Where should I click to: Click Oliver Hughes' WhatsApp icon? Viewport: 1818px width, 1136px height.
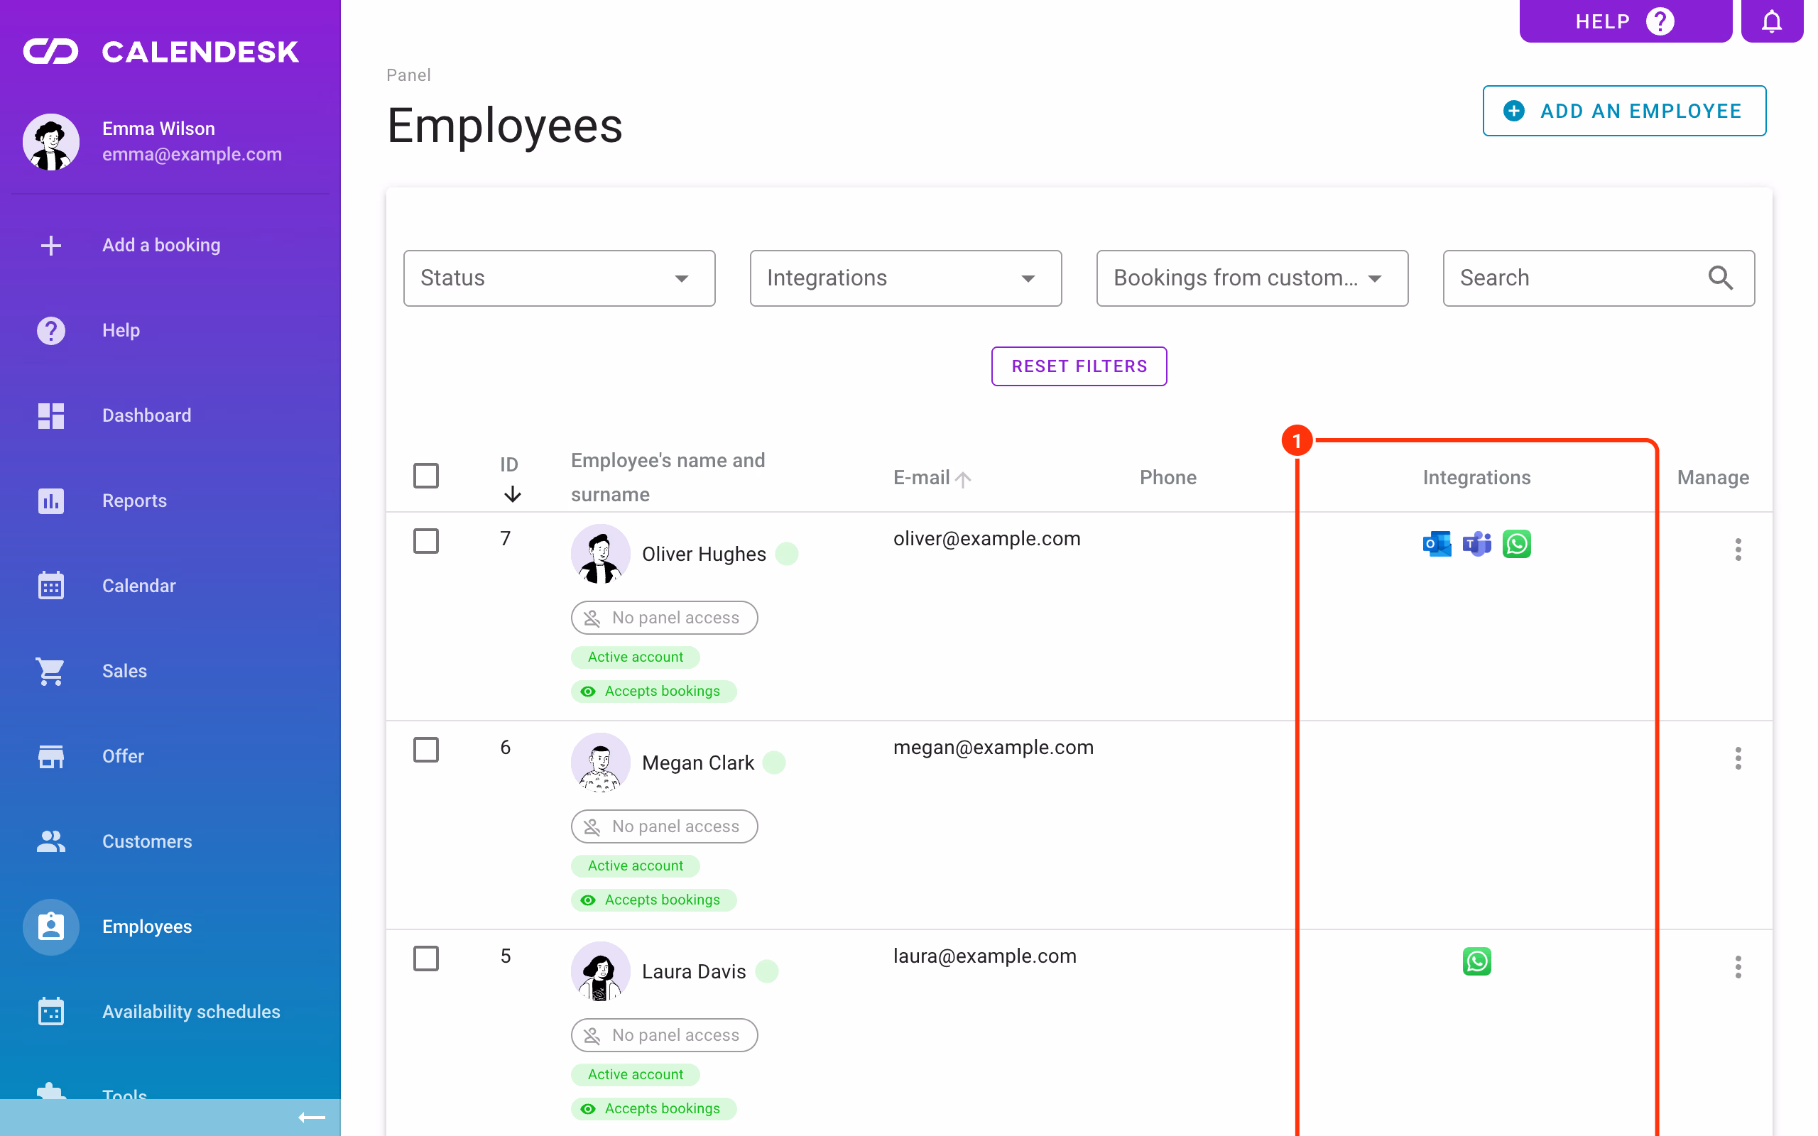[x=1516, y=544]
